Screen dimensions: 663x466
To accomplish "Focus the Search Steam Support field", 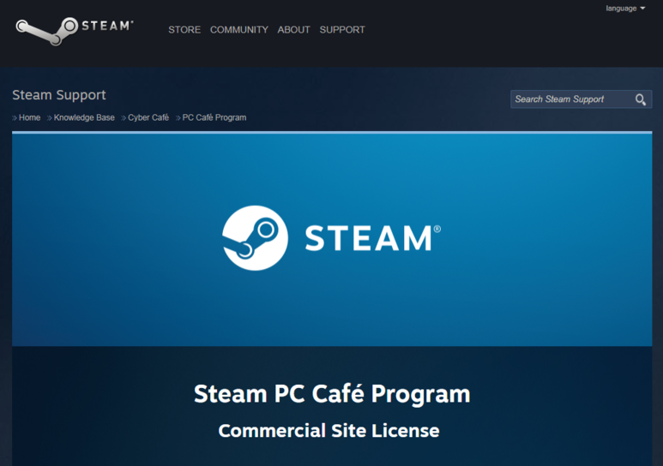I will (x=581, y=99).
